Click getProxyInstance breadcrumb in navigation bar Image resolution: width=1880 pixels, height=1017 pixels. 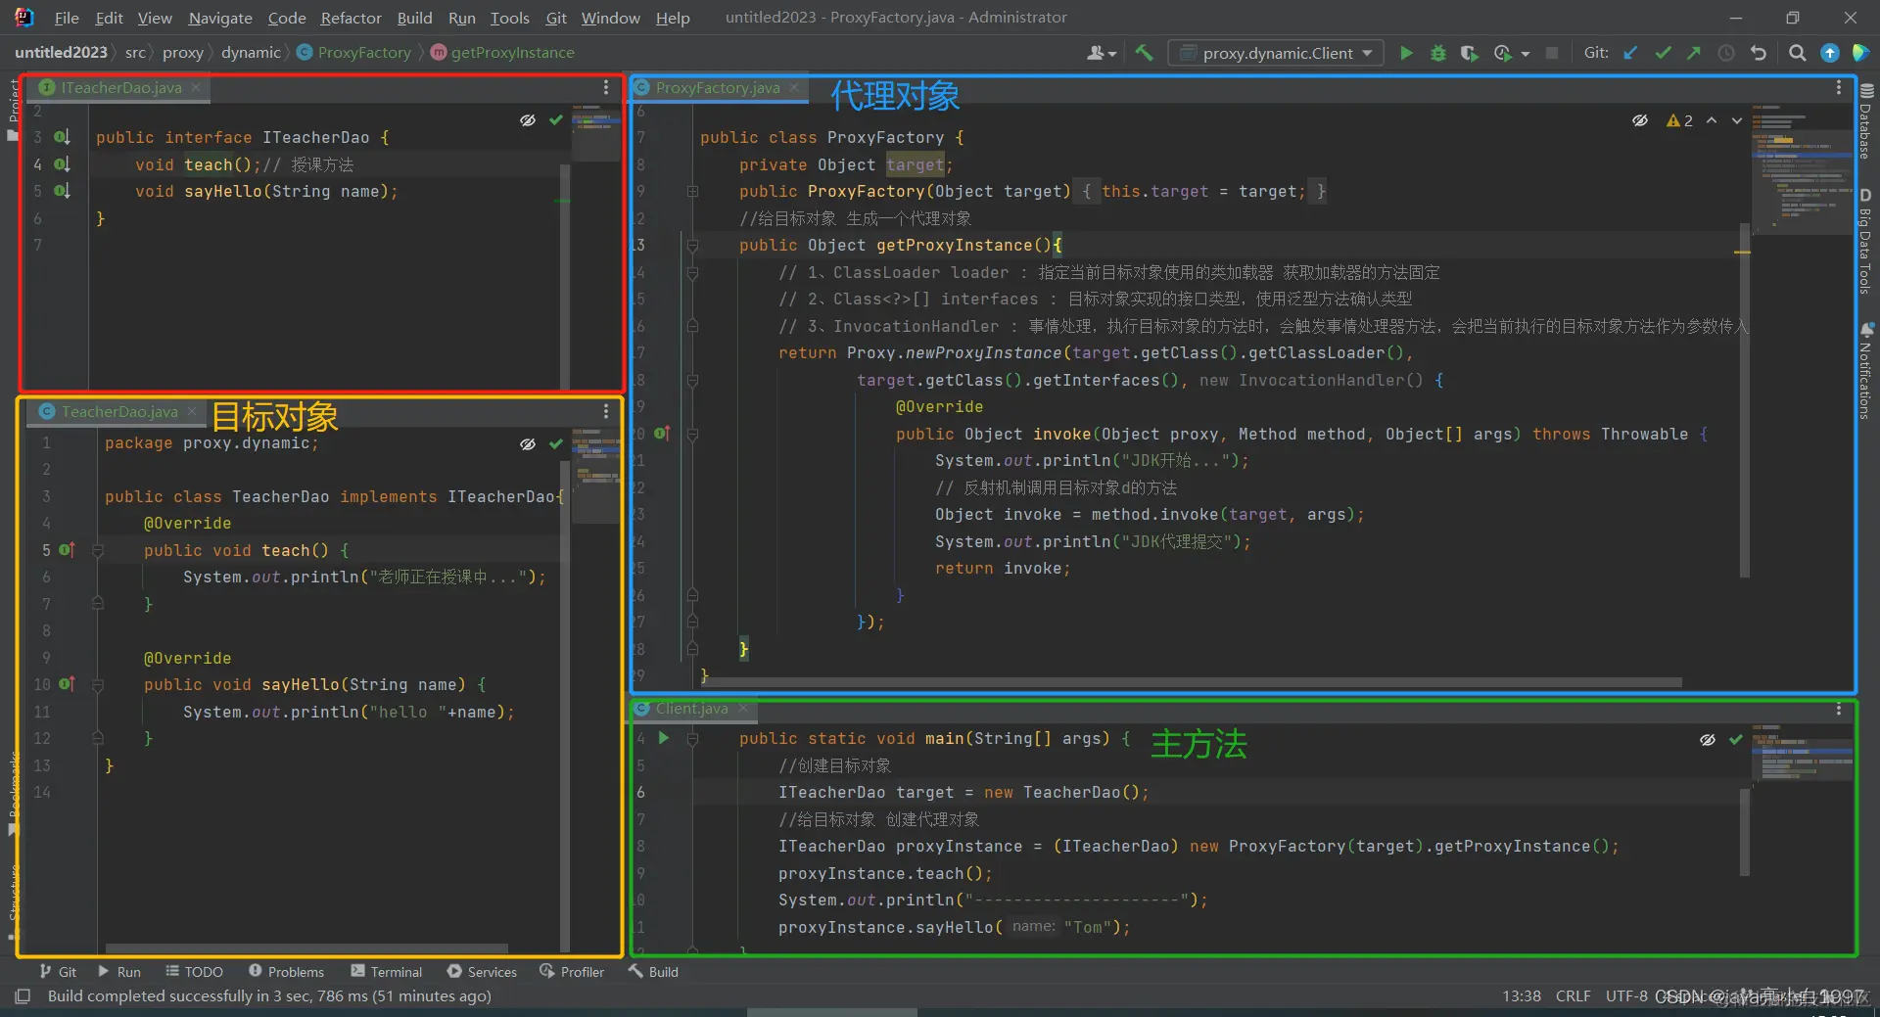tap(502, 53)
